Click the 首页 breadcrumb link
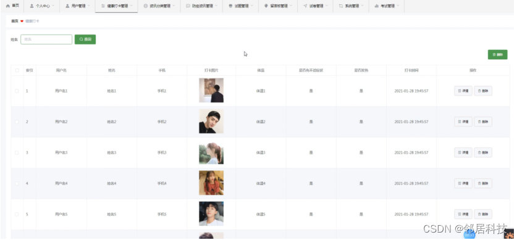 14,21
